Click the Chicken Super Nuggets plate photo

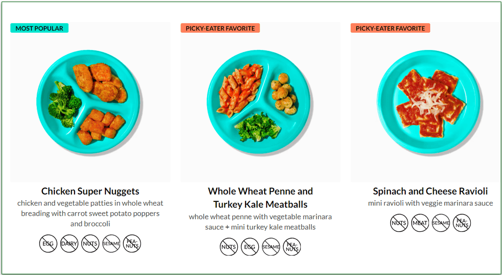tap(90, 102)
